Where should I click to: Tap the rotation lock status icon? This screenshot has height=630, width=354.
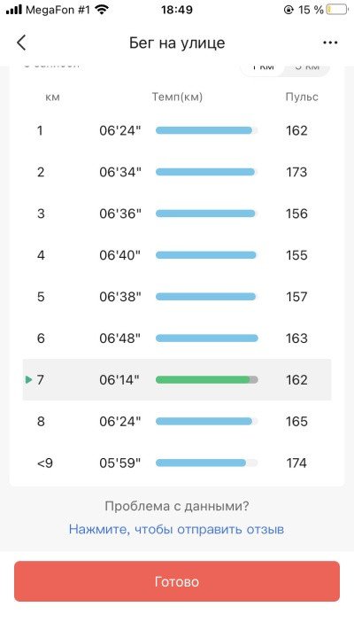tap(289, 10)
